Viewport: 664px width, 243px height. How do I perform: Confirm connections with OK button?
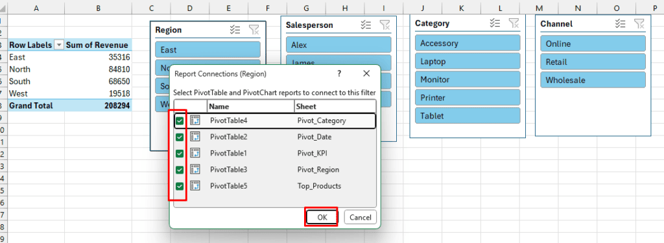pyautogui.click(x=322, y=217)
